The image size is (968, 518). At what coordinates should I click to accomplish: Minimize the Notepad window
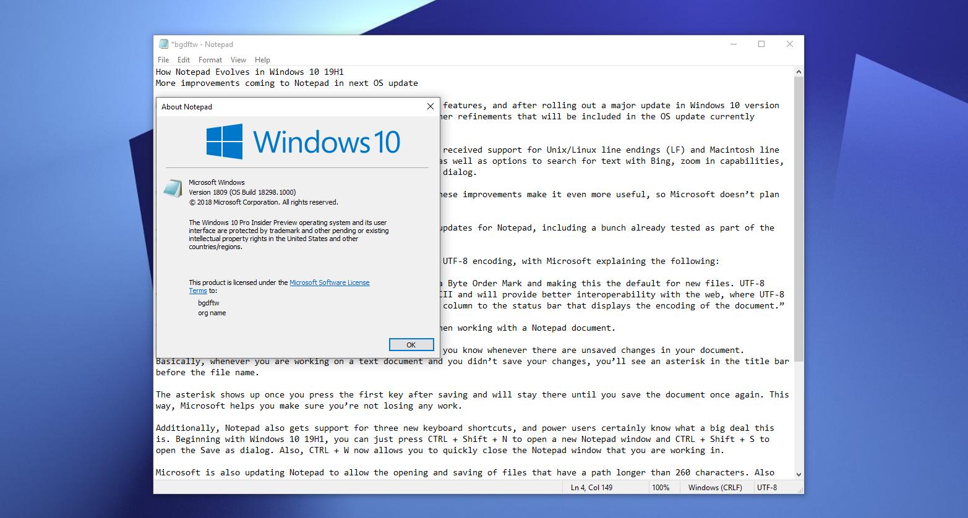[734, 44]
